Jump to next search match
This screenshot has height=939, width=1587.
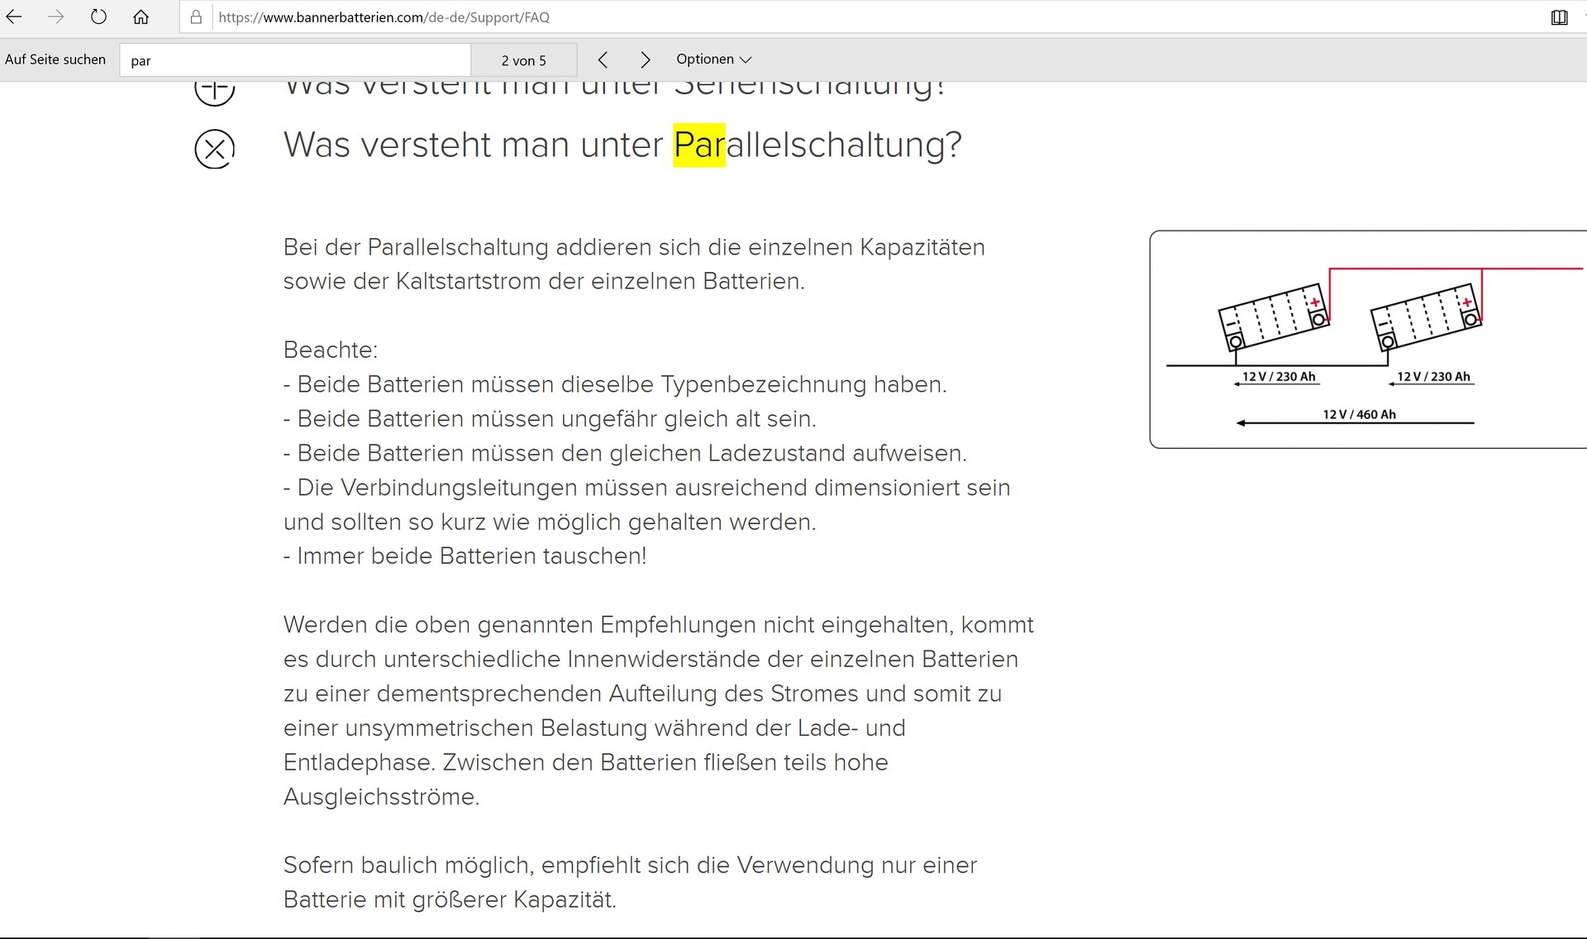(646, 60)
